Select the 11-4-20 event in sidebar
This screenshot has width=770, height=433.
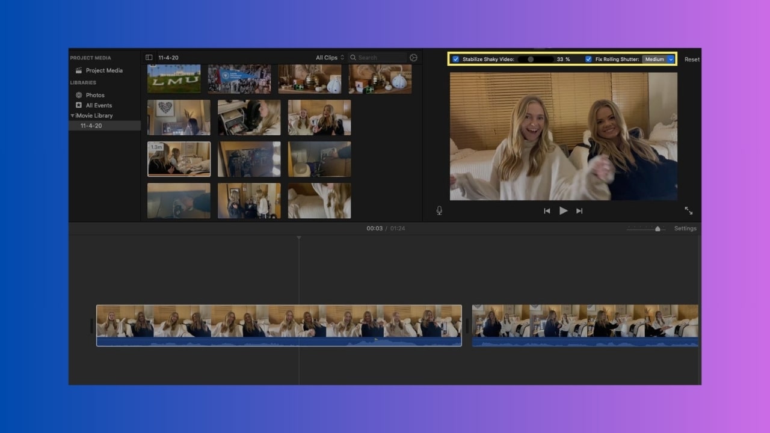pyautogui.click(x=105, y=126)
